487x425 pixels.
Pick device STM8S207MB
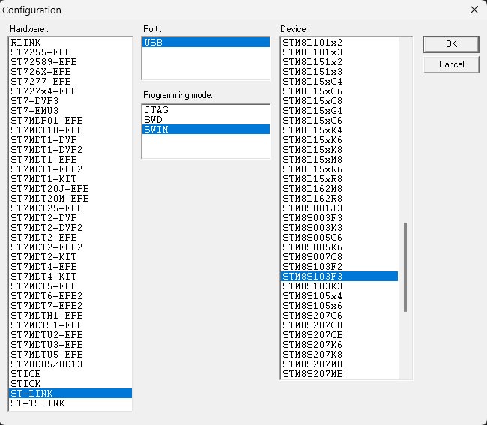tap(339, 374)
